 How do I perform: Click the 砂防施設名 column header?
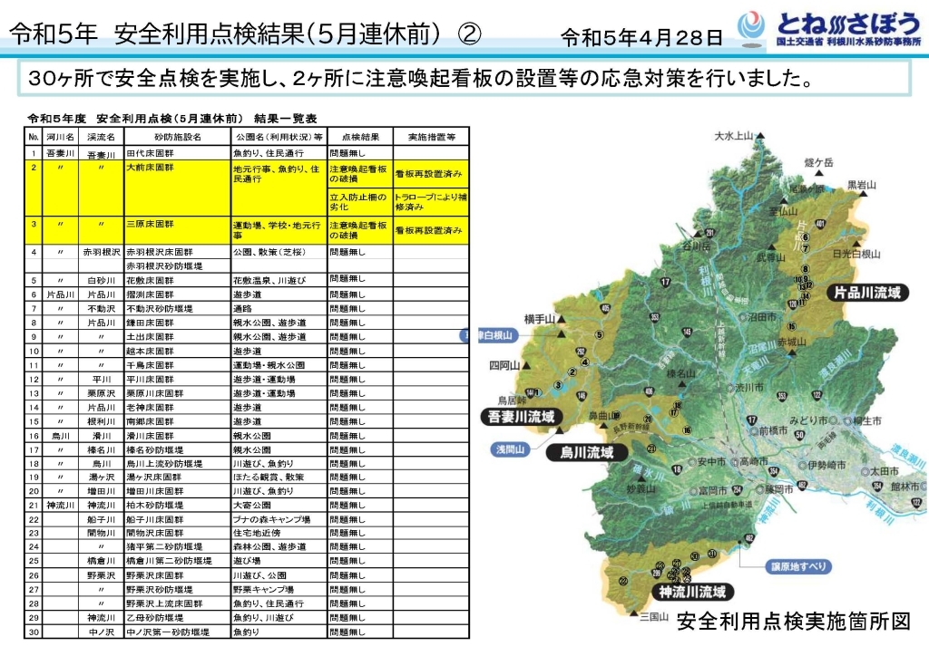(x=178, y=137)
